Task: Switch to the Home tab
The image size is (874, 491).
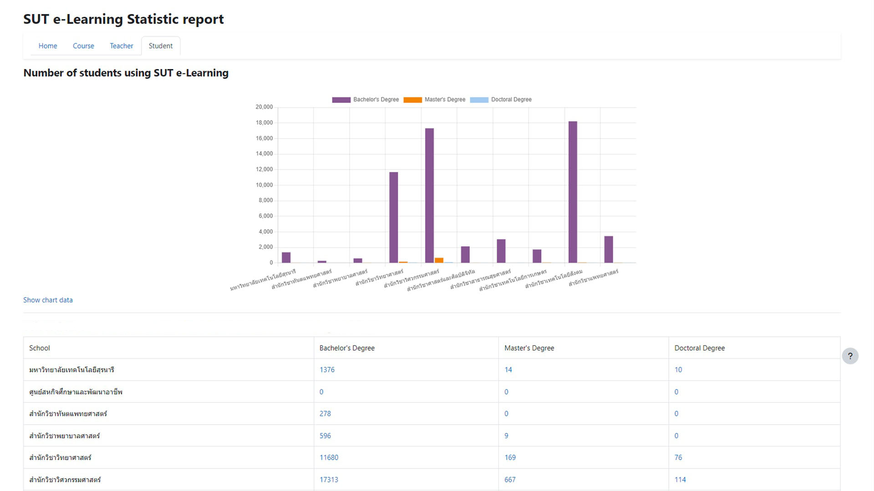Action: point(48,46)
